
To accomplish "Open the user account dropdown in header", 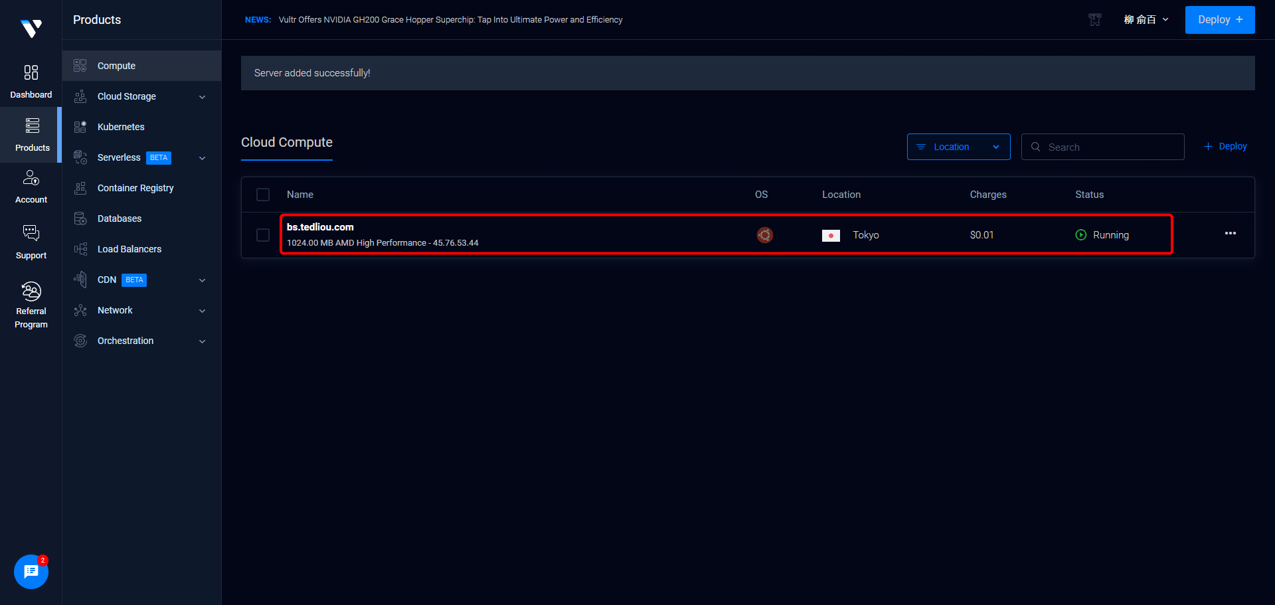I will coord(1146,20).
